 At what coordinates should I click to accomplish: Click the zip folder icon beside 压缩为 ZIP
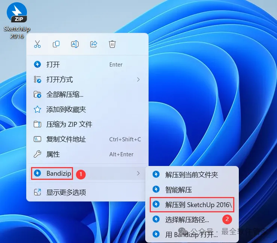point(37,124)
